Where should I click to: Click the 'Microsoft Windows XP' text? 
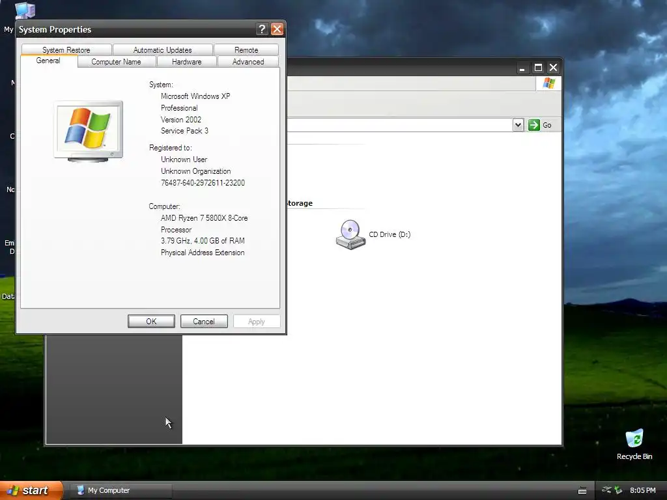coord(195,96)
